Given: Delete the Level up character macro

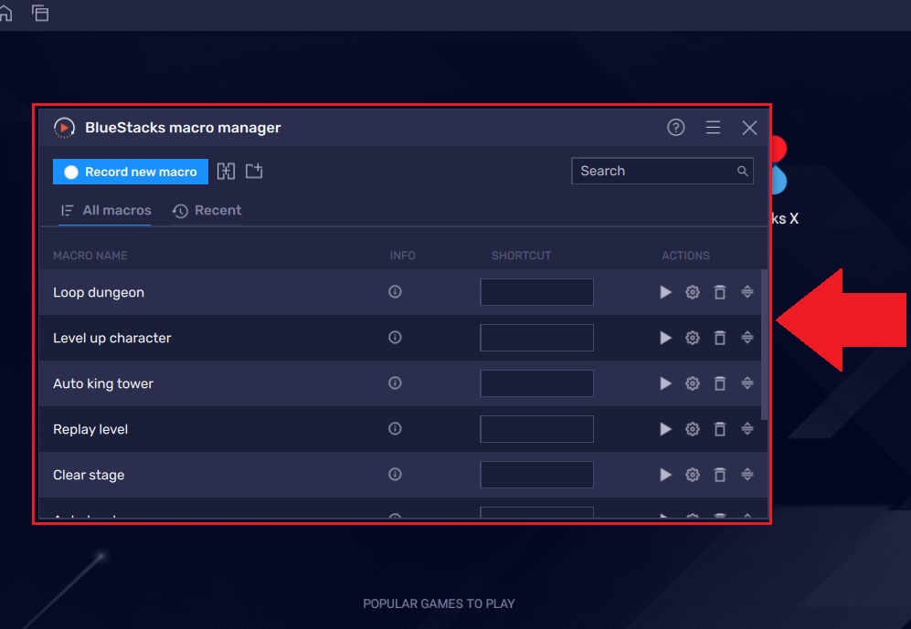Looking at the screenshot, I should point(720,338).
